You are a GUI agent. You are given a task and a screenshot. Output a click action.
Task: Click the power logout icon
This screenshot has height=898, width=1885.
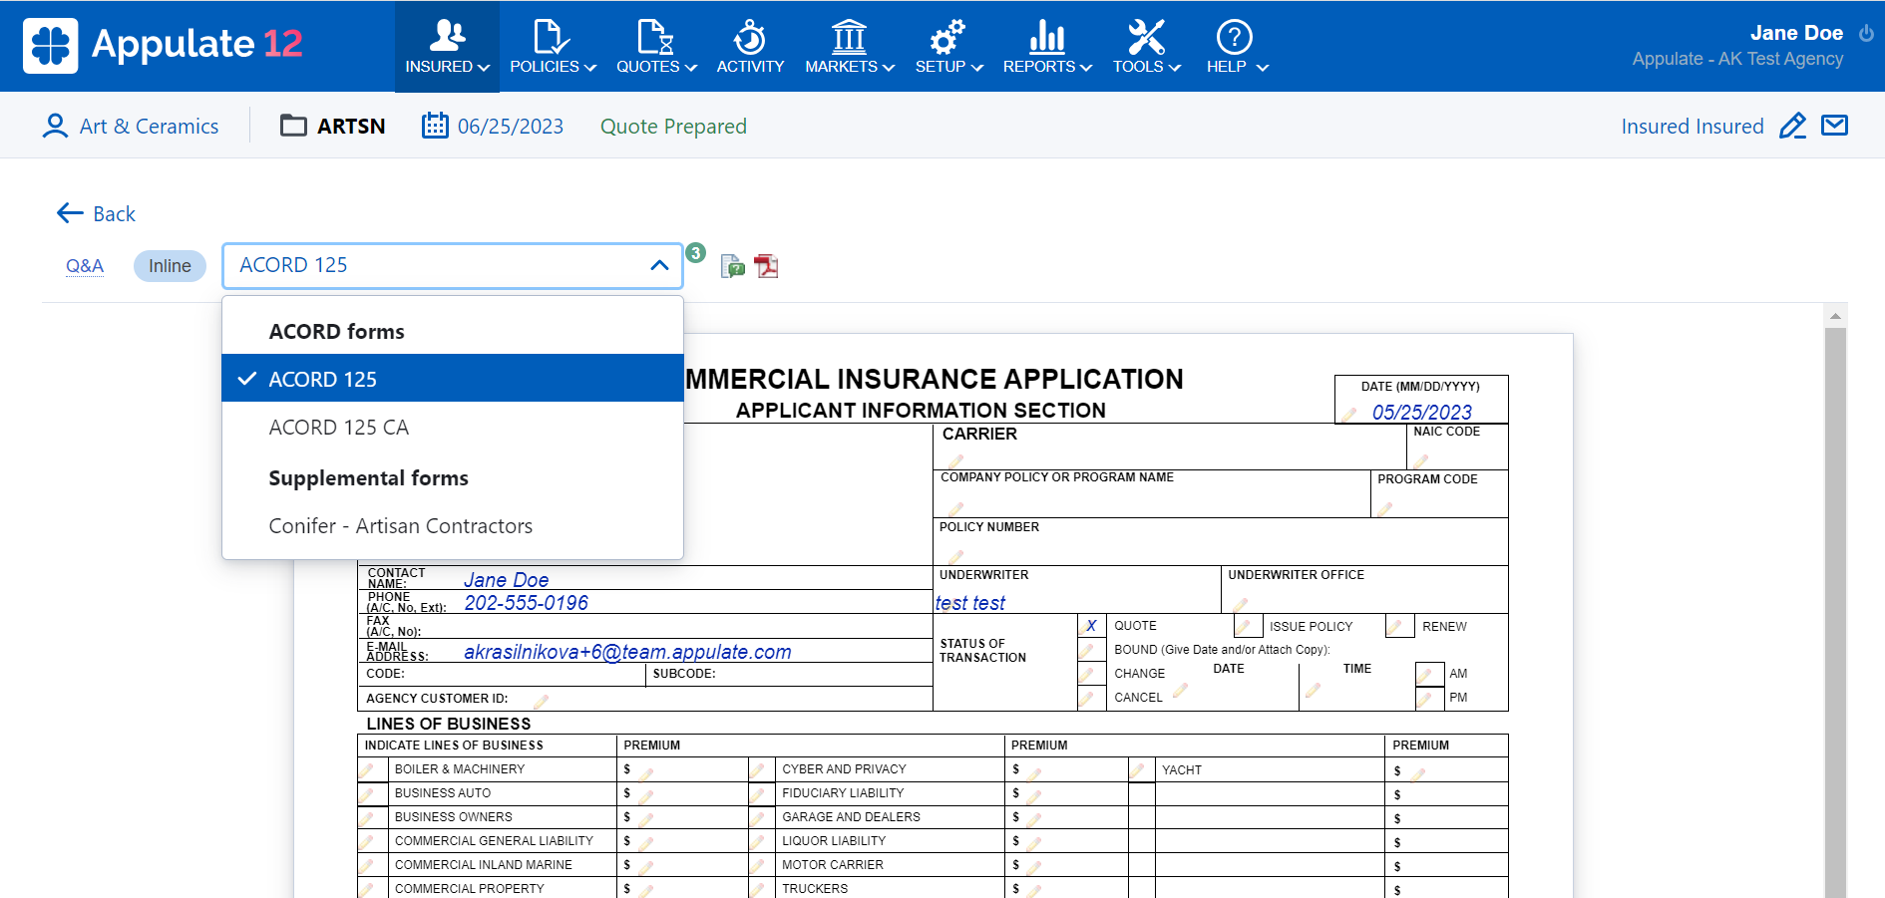(1866, 33)
